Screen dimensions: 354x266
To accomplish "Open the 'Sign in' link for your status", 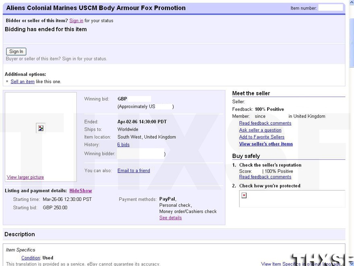I will (76, 21).
